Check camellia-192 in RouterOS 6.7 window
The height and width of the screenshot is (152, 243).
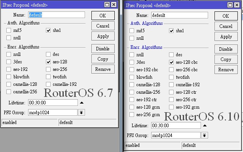tap(48, 84)
